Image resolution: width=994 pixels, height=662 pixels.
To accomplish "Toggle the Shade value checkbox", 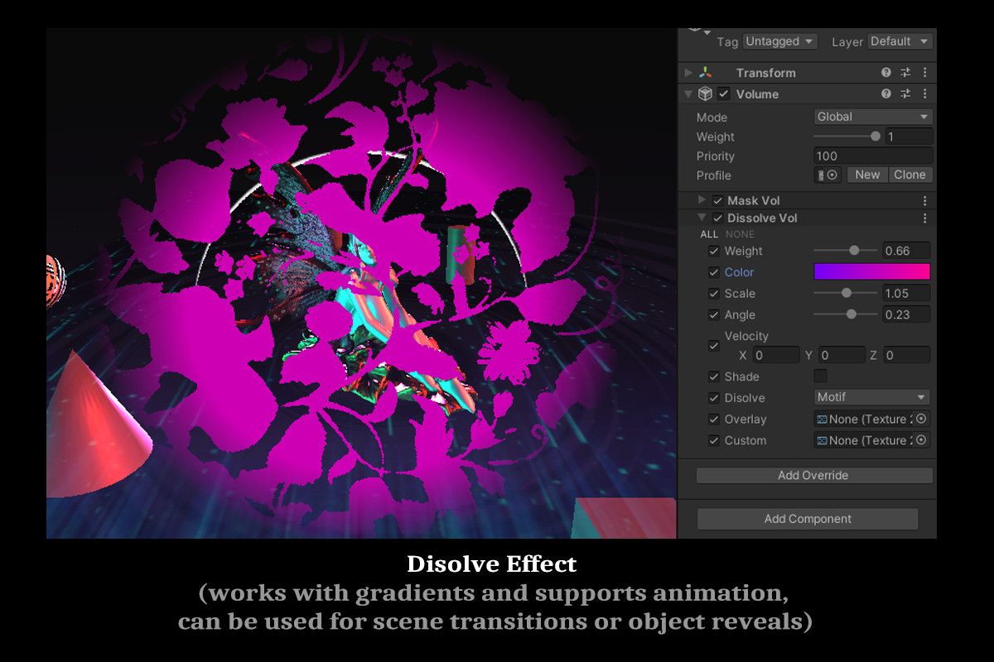I will click(x=820, y=376).
